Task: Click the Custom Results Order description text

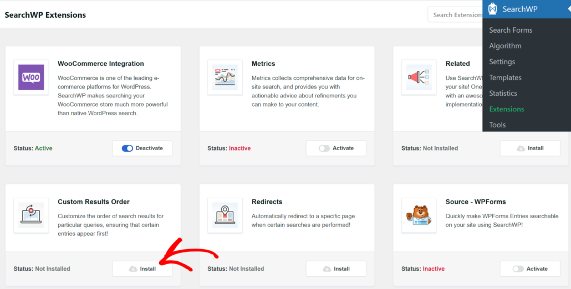Action: coord(111,225)
